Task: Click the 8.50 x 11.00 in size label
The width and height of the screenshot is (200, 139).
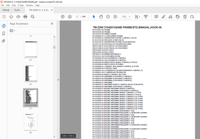Action: point(68,136)
